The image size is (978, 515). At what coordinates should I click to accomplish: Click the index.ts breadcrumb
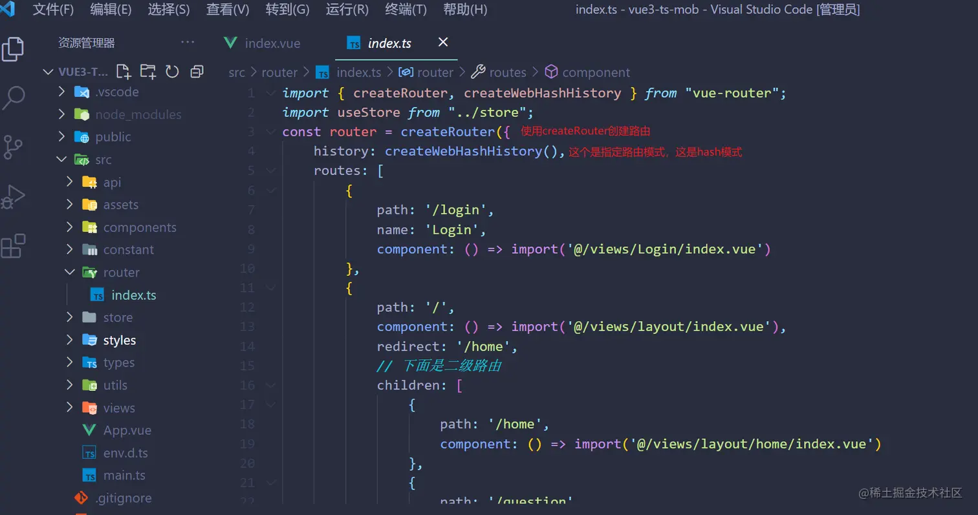[359, 72]
